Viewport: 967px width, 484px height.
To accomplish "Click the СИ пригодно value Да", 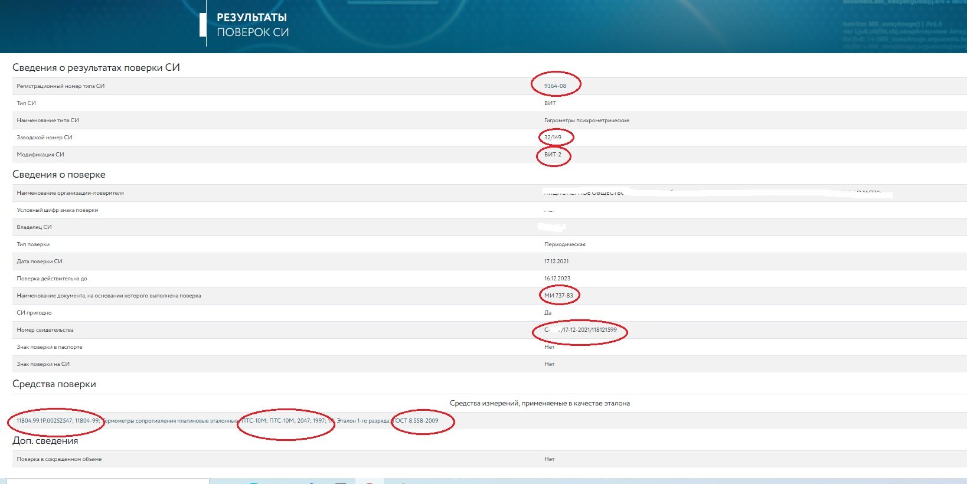I will pyautogui.click(x=548, y=313).
